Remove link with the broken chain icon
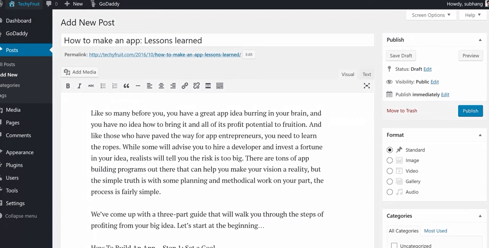Viewport: 489px width, 248px height. point(196,86)
